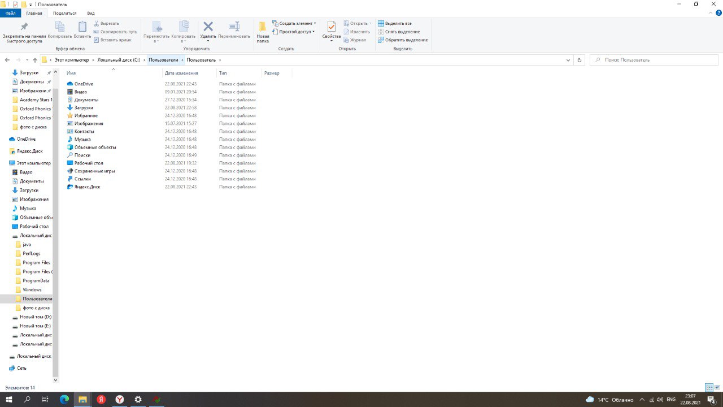Viewport: 723px width, 407px height.
Task: Switch to details view in status bar
Action: (x=709, y=387)
